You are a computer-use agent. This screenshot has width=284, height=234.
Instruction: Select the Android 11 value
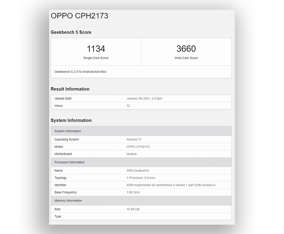point(134,140)
